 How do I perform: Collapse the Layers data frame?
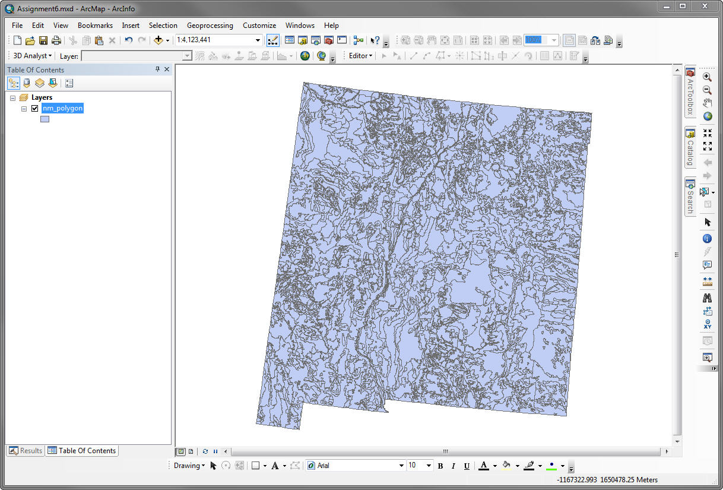click(13, 97)
